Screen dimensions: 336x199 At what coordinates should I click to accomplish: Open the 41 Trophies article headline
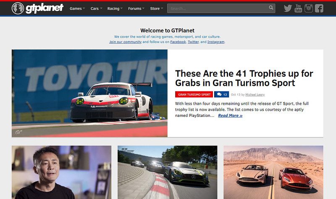[244, 78]
